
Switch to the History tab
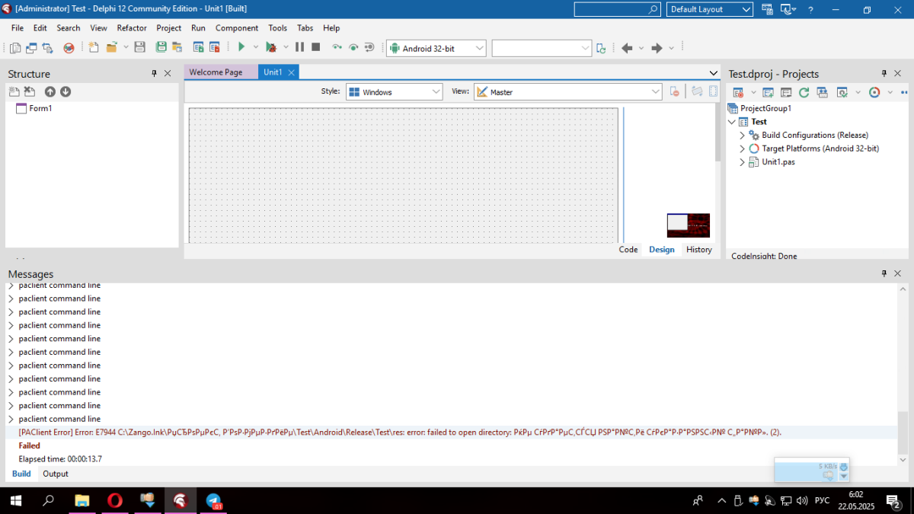(x=698, y=249)
